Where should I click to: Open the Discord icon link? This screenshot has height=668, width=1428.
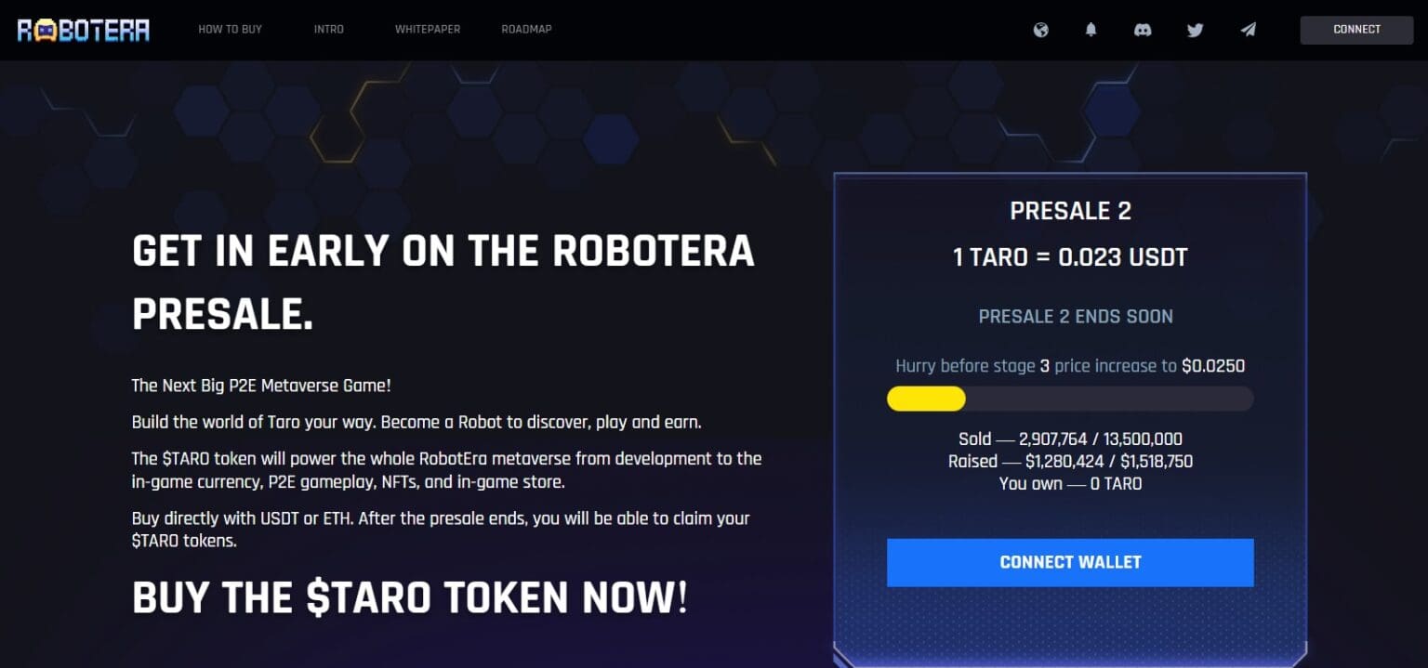pyautogui.click(x=1144, y=30)
